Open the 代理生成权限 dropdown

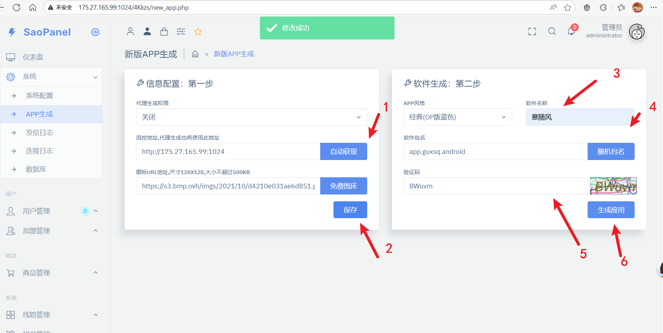point(251,117)
